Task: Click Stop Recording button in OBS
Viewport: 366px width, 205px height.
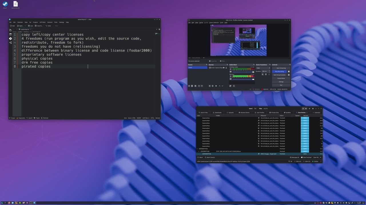Action: 279,71
